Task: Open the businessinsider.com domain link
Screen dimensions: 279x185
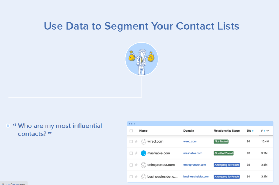Action: [196, 177]
